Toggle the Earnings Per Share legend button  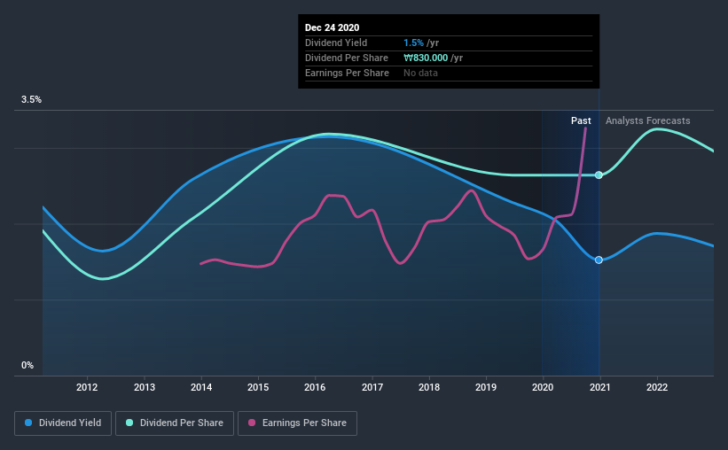tap(297, 423)
